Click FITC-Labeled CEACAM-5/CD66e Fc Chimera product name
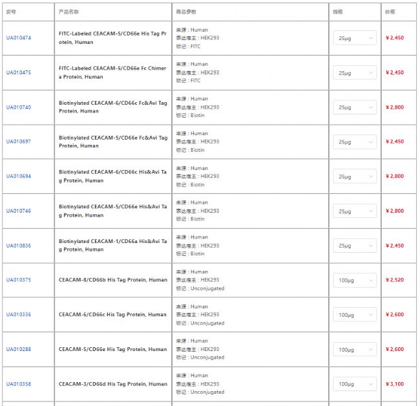This screenshot has width=420, height=406. click(x=112, y=72)
